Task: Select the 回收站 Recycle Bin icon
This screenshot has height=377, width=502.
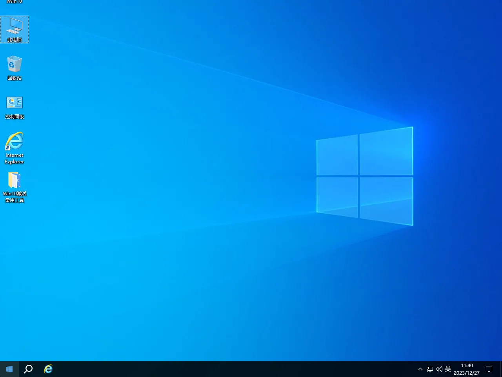Action: tap(15, 68)
